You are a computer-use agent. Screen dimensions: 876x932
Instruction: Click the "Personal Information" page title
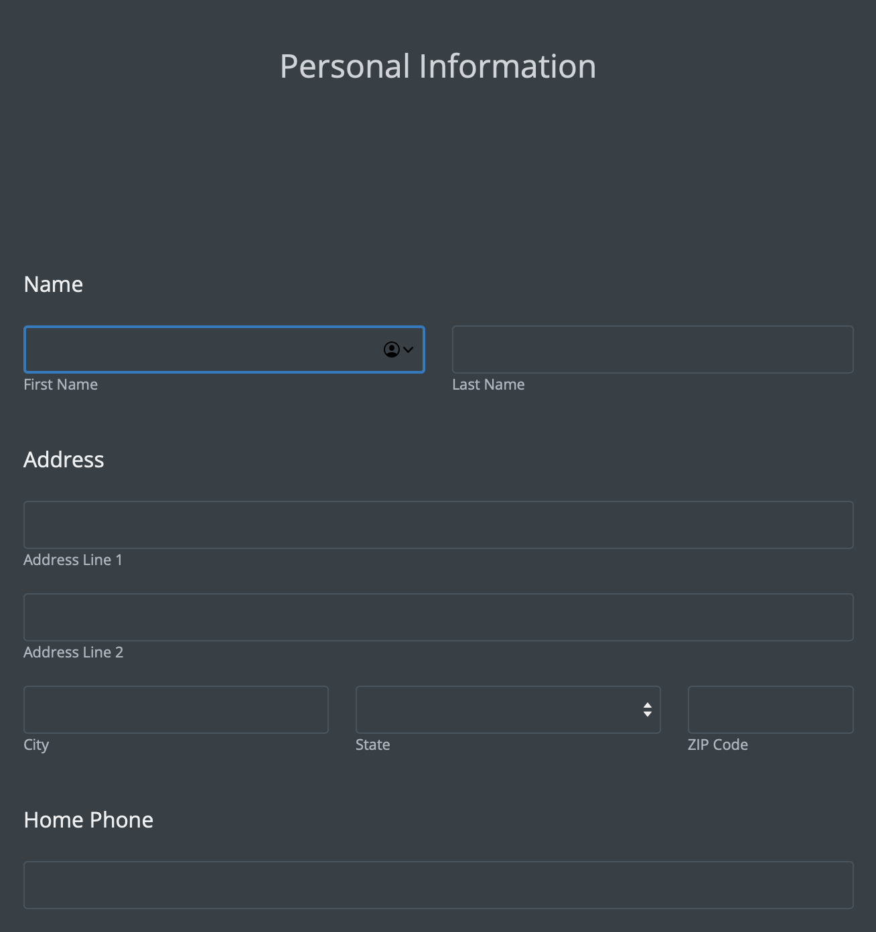pos(438,66)
